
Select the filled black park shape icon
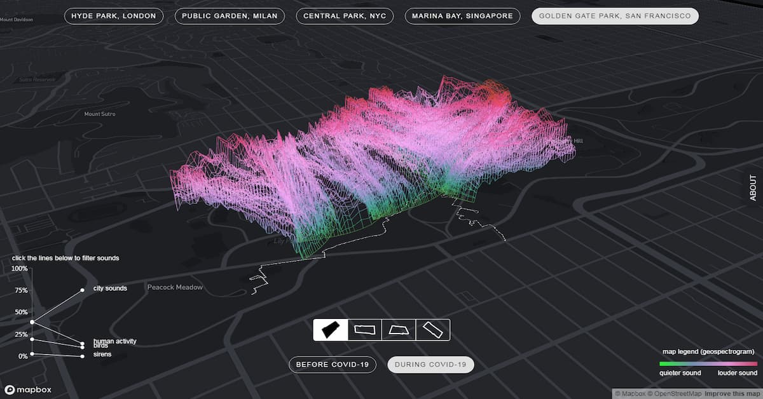330,329
